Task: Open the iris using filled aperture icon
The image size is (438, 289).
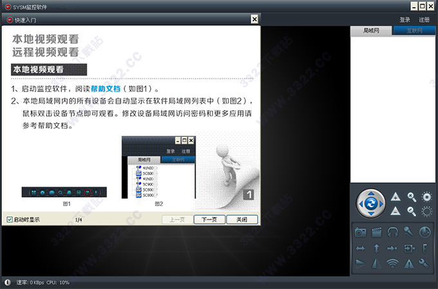Action: pyautogui.click(x=427, y=197)
